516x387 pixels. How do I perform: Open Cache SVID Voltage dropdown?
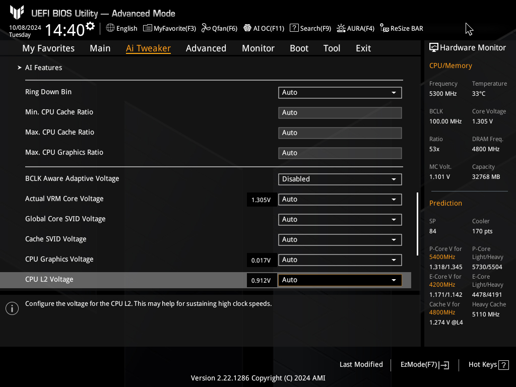[340, 239]
